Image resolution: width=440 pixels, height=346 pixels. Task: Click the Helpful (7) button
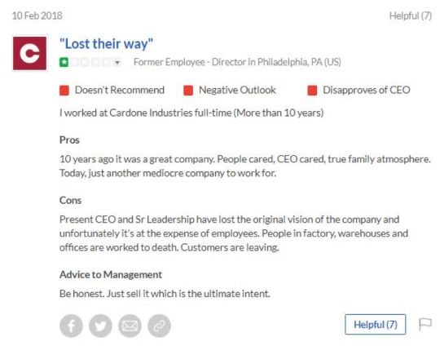coord(375,324)
